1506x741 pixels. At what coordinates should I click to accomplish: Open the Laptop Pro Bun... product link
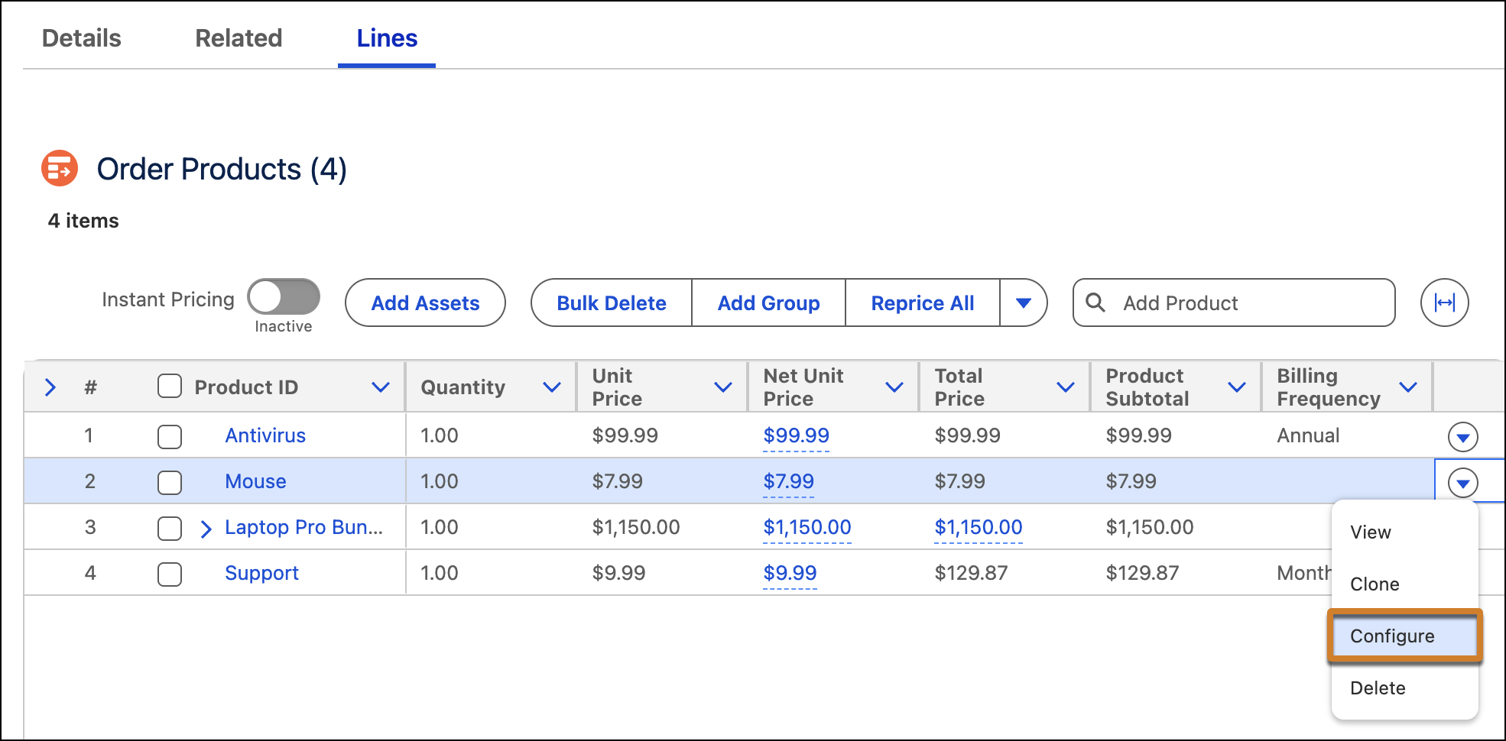(x=303, y=527)
